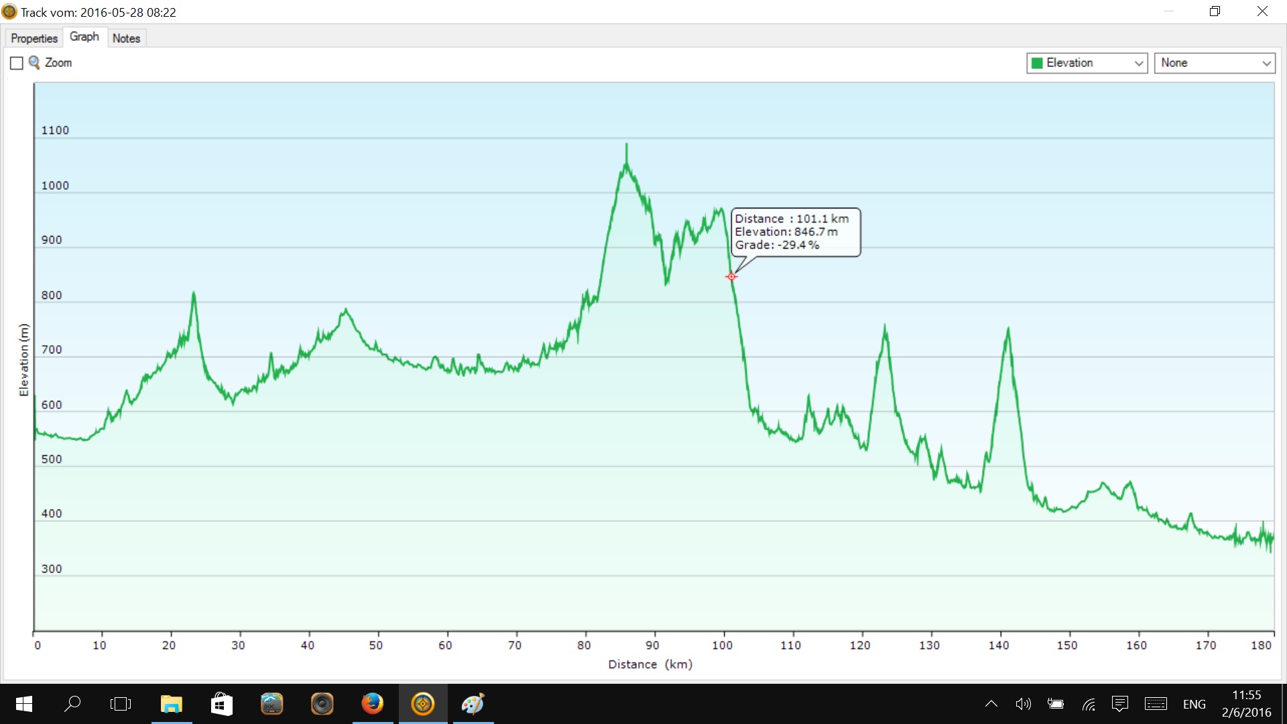Image resolution: width=1287 pixels, height=724 pixels.
Task: Switch to the Properties tab
Action: click(x=34, y=38)
